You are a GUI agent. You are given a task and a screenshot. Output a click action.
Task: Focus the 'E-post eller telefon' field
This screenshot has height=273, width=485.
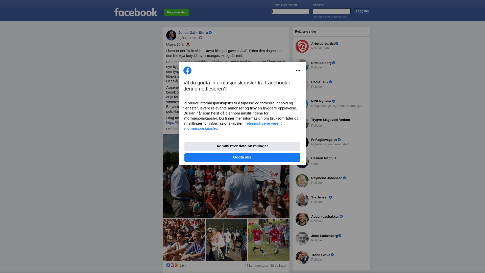click(290, 11)
